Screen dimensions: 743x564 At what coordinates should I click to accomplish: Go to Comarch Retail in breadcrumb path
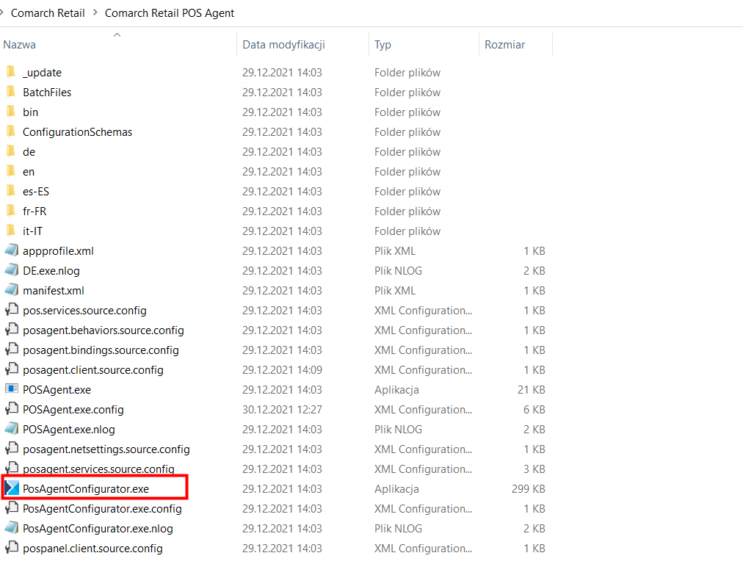[x=48, y=12]
